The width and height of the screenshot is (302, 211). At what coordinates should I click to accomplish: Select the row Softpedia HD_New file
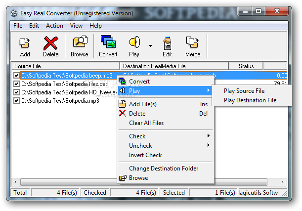(x=69, y=92)
